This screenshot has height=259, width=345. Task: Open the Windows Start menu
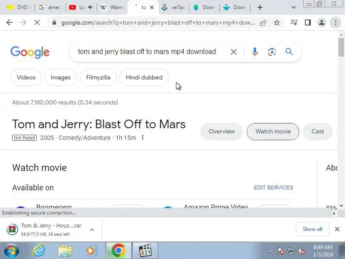click(x=11, y=251)
